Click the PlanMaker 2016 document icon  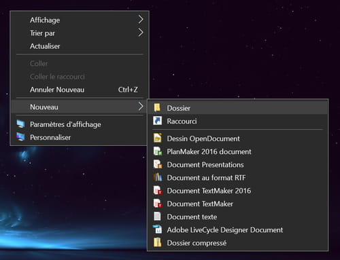coord(158,151)
